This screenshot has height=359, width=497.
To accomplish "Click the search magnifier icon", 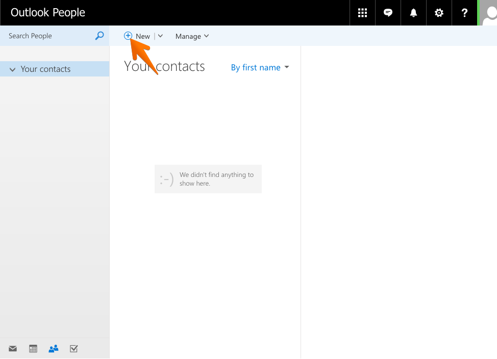I will click(x=100, y=36).
